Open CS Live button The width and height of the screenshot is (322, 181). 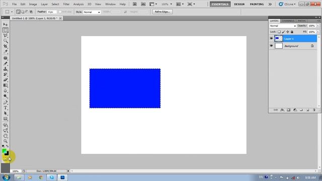point(287,4)
